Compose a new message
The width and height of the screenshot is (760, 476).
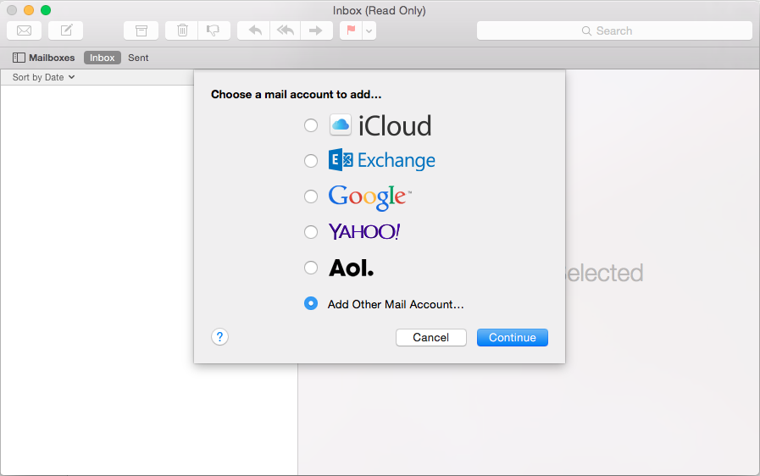pos(65,30)
